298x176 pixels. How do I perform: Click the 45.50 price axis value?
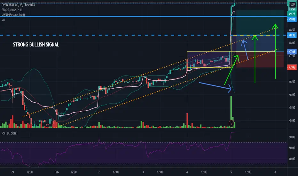coord(292,108)
